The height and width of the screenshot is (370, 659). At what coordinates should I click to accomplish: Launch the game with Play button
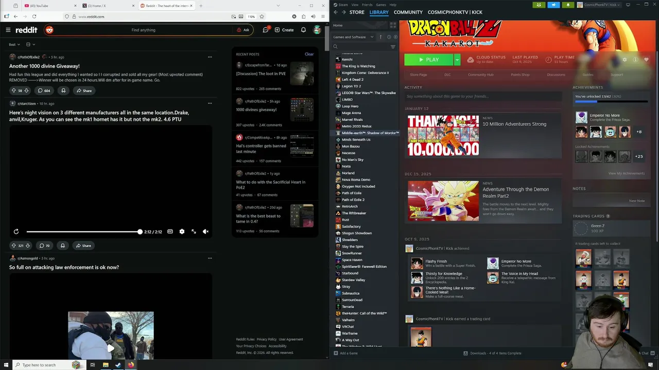click(x=429, y=60)
